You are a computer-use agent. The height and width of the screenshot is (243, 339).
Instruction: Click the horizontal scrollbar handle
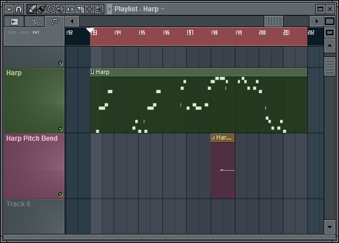point(273,21)
